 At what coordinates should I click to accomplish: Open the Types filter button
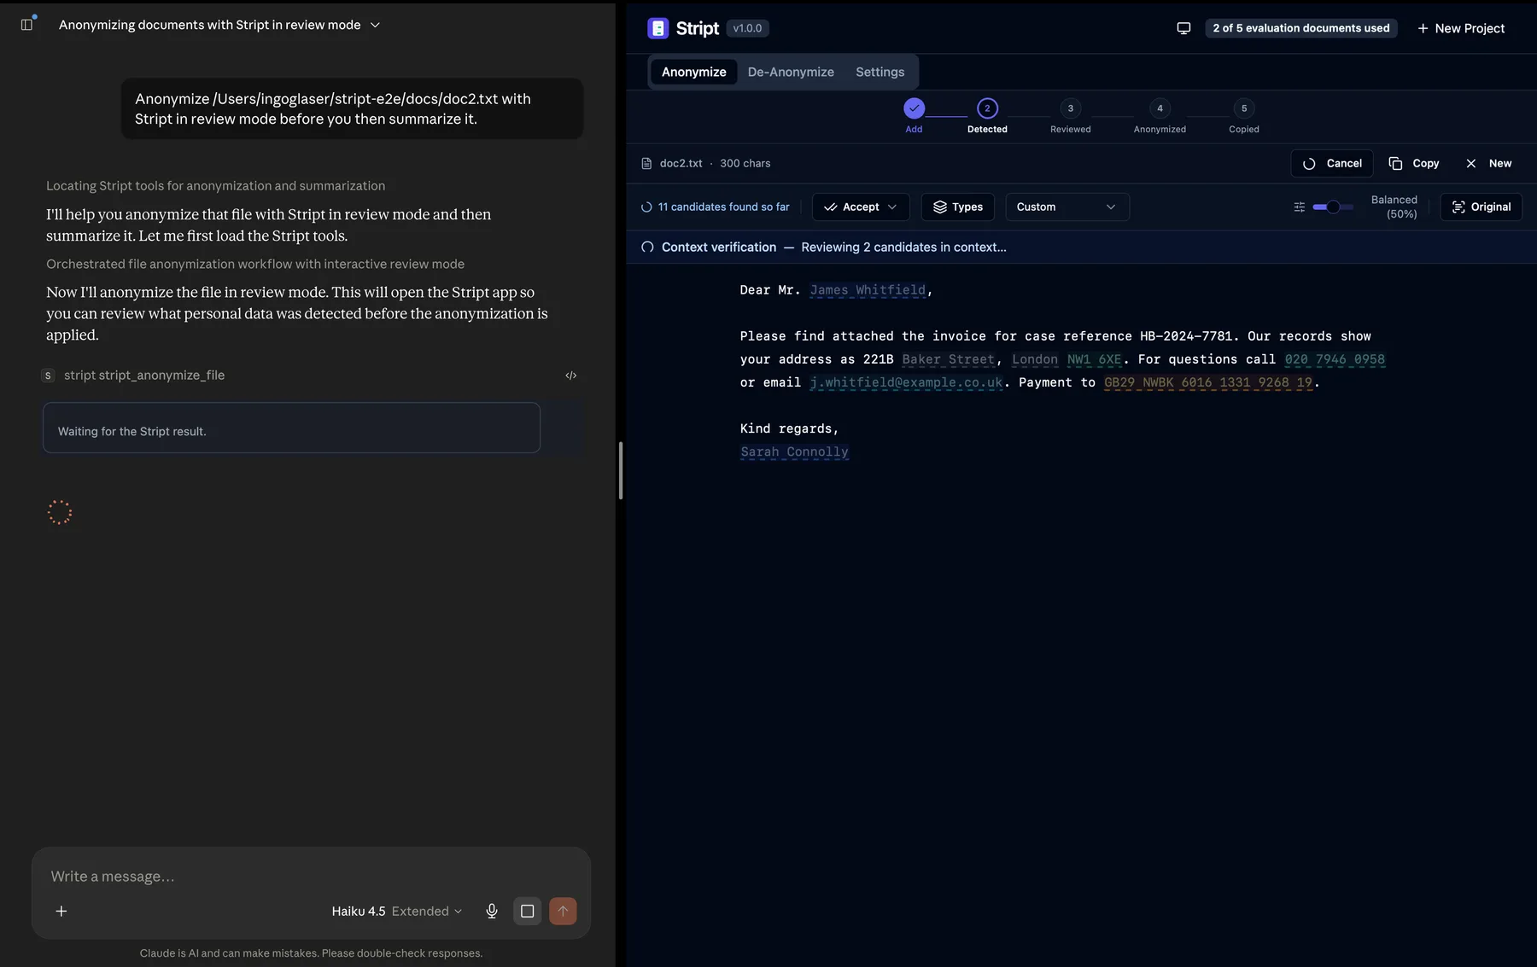pos(958,207)
